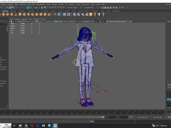
Task: Open File Explorer from taskbar
Action: 20,126
